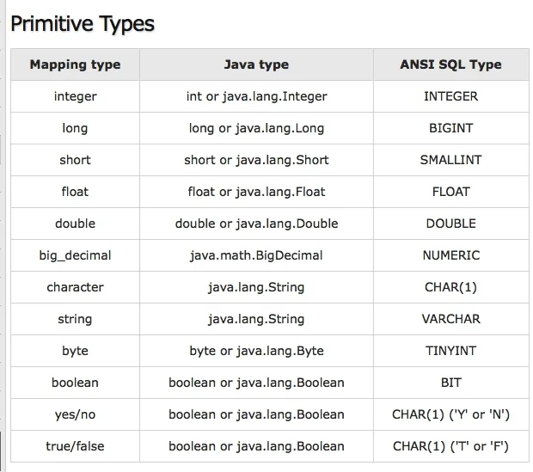The width and height of the screenshot is (533, 472).
Task: Select the TINYINT SQL type cell
Action: point(451,351)
